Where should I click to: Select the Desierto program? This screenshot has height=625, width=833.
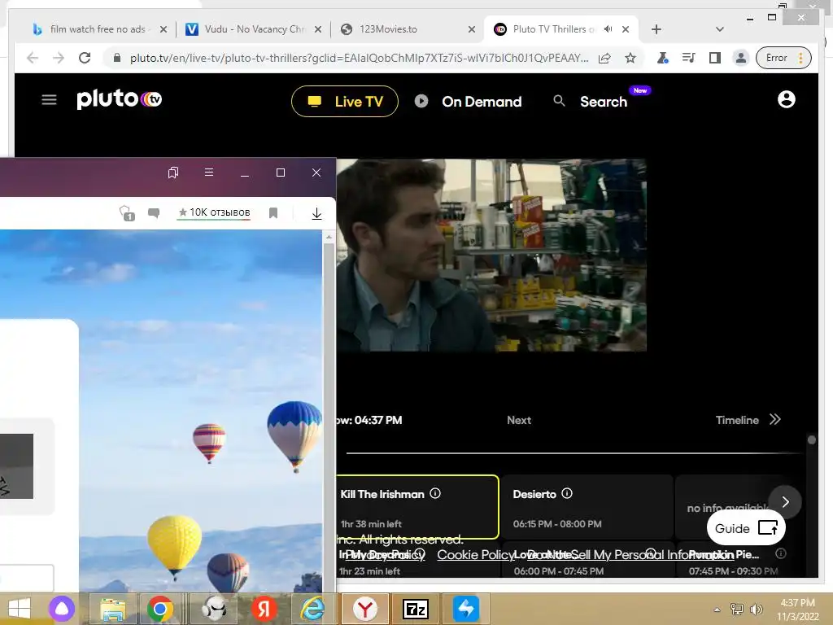click(x=587, y=508)
